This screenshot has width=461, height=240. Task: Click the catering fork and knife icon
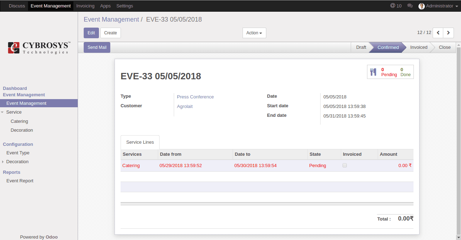point(373,72)
